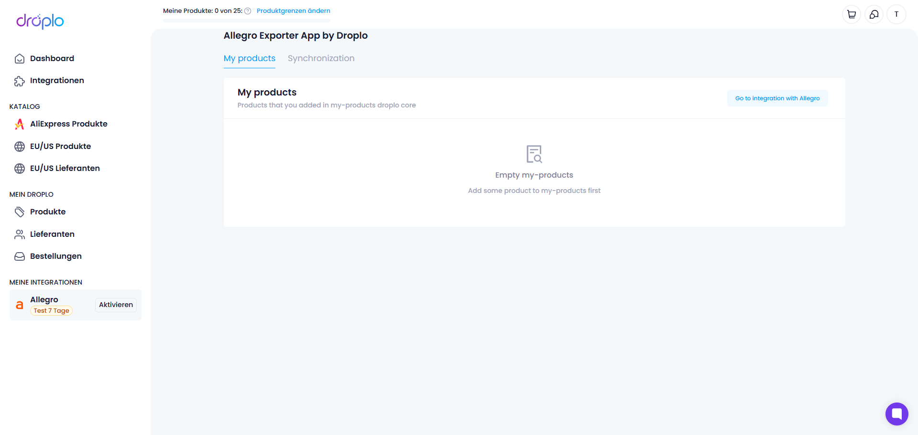Open AliExpress Produkte catalog
Viewport: 918px width, 435px height.
[69, 124]
